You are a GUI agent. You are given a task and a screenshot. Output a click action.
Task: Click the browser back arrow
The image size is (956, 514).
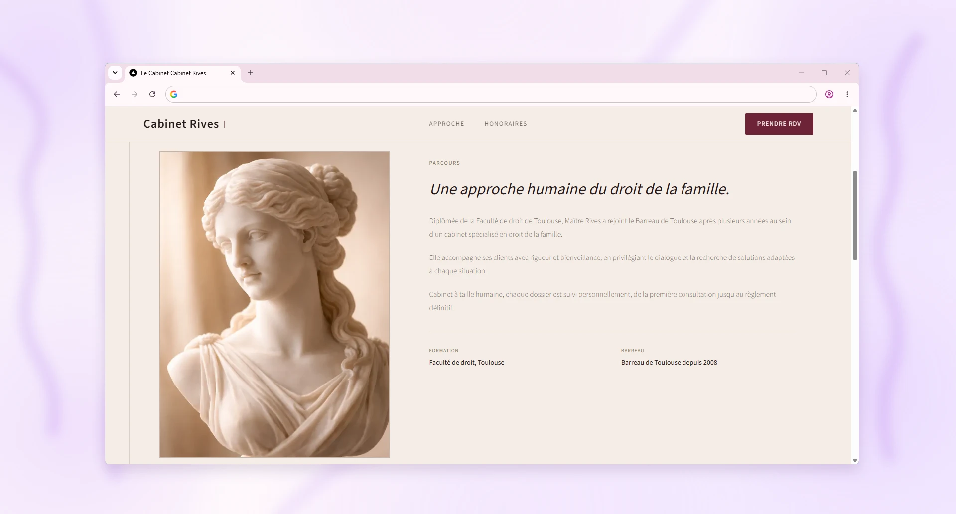click(x=117, y=94)
